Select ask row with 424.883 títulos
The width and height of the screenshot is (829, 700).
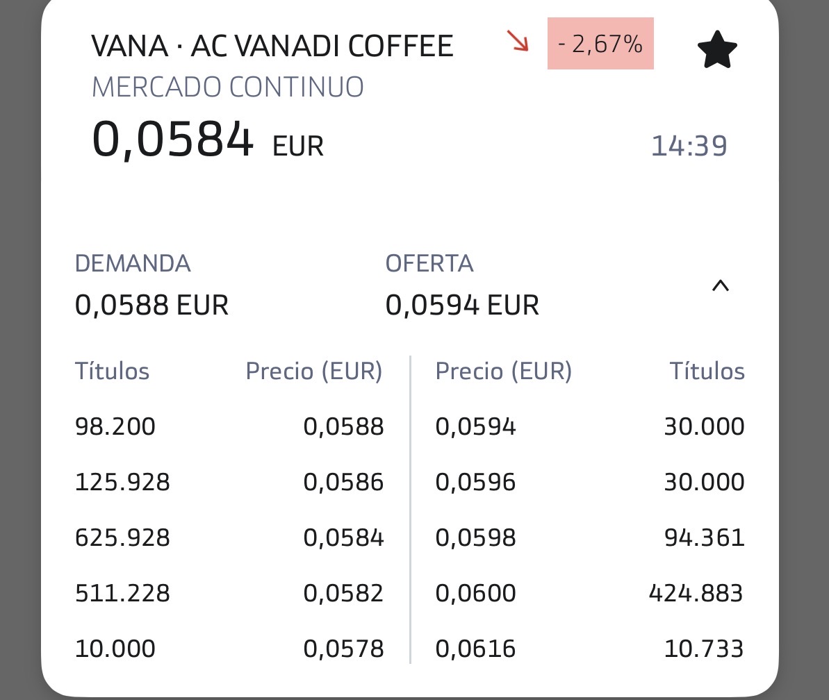pyautogui.click(x=589, y=593)
